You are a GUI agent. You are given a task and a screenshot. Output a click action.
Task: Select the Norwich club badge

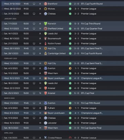(x=45, y=24)
